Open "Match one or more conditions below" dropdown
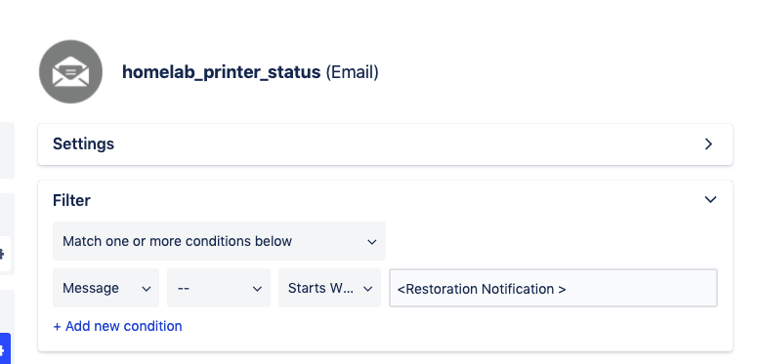 point(219,241)
